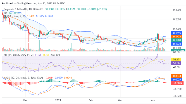
Task: Click the Dec label on the time axis
Action: pos(25,100)
